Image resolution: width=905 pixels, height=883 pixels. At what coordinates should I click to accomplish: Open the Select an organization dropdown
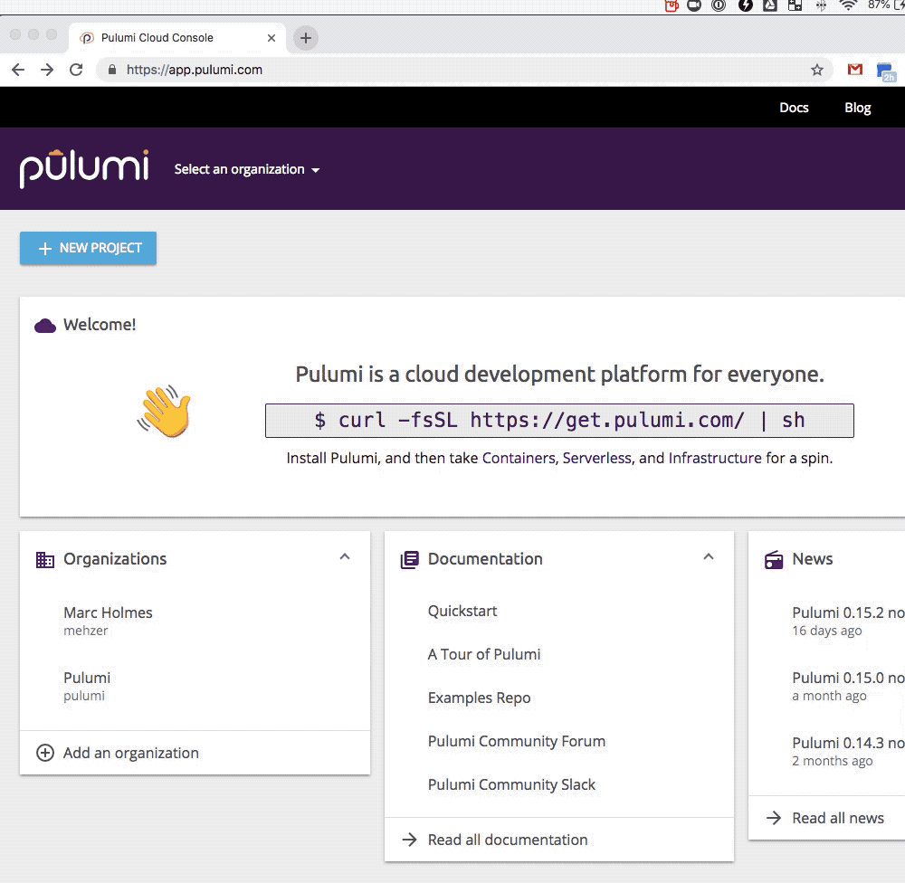point(246,169)
